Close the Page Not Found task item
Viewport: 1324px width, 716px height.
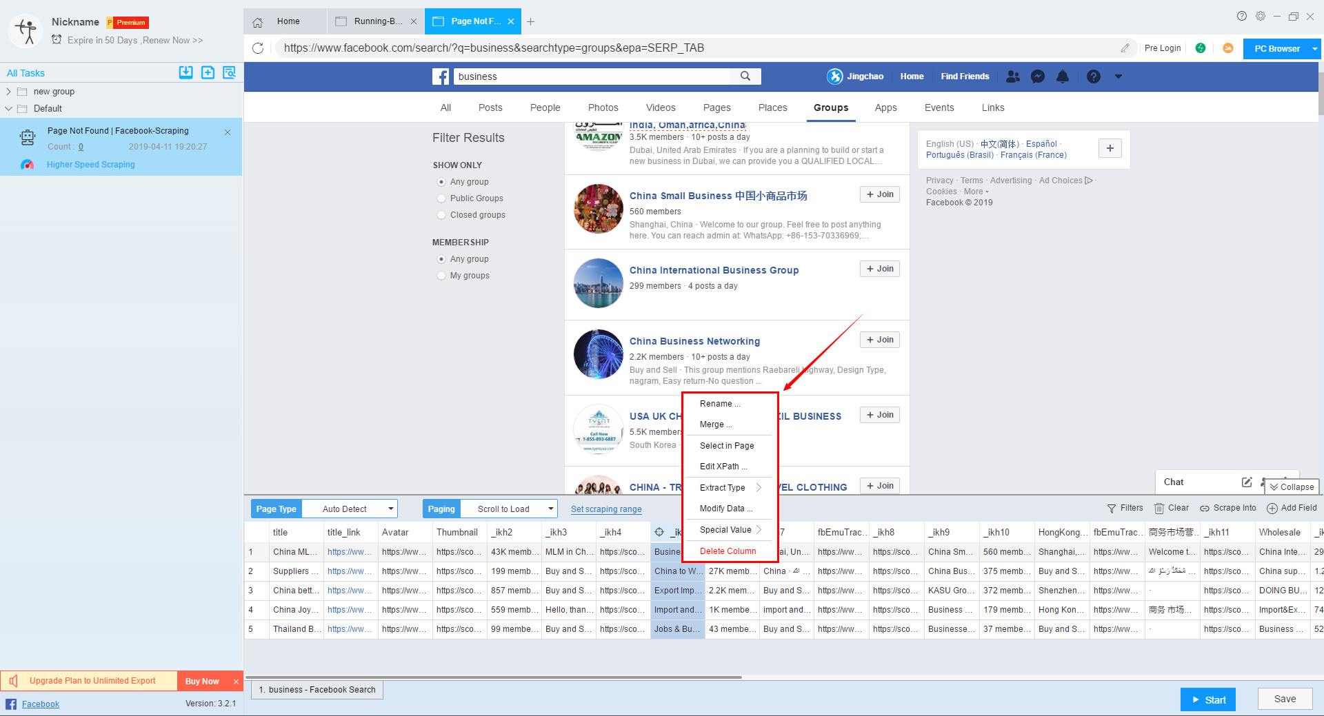[x=228, y=132]
